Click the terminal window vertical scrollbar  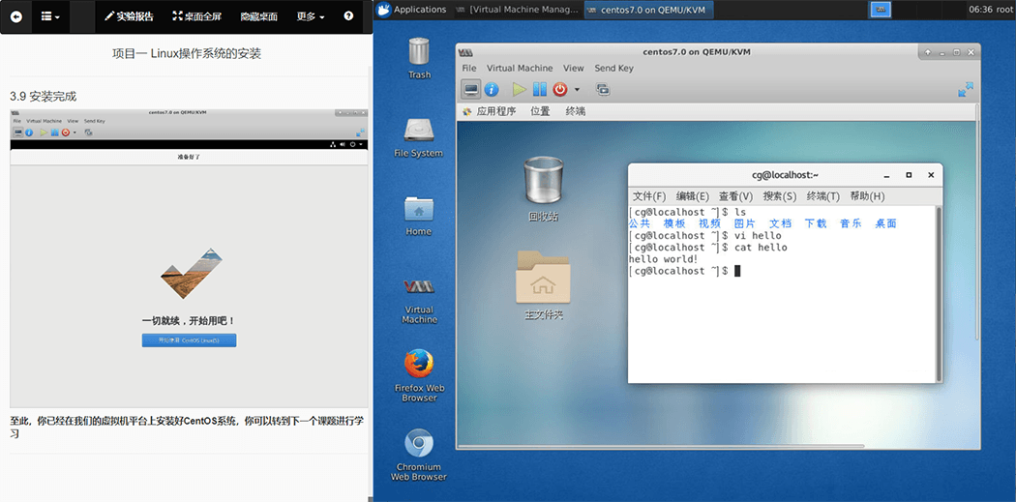(939, 290)
